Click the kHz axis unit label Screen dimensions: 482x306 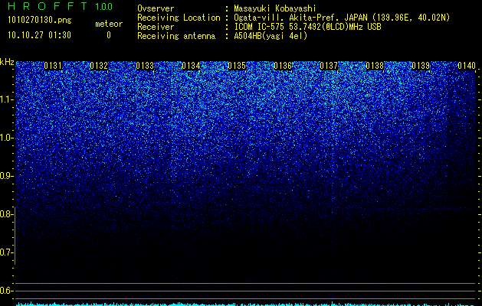tap(7, 62)
